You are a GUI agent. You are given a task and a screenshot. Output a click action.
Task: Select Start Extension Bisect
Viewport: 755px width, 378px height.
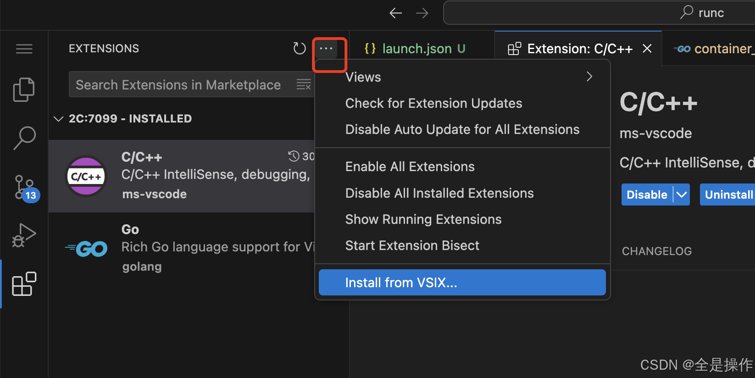coord(462,245)
